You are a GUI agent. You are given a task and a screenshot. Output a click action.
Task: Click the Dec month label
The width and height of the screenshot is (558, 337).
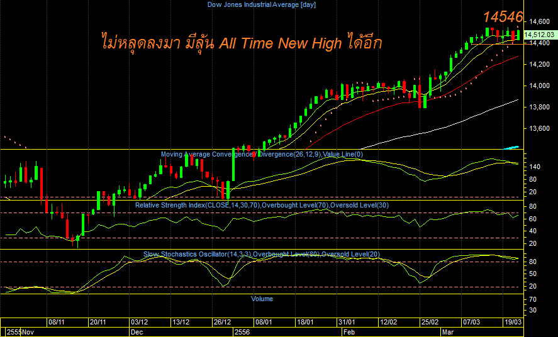137,333
